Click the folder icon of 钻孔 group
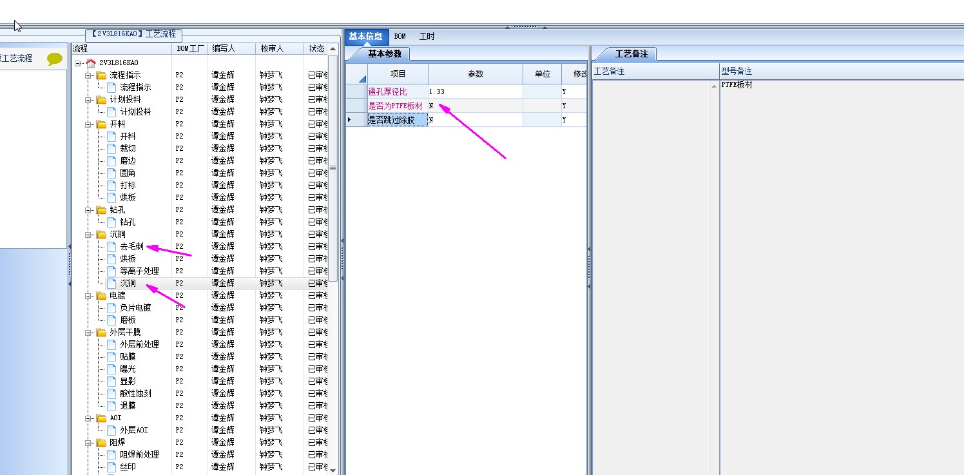The image size is (964, 475). pos(101,209)
